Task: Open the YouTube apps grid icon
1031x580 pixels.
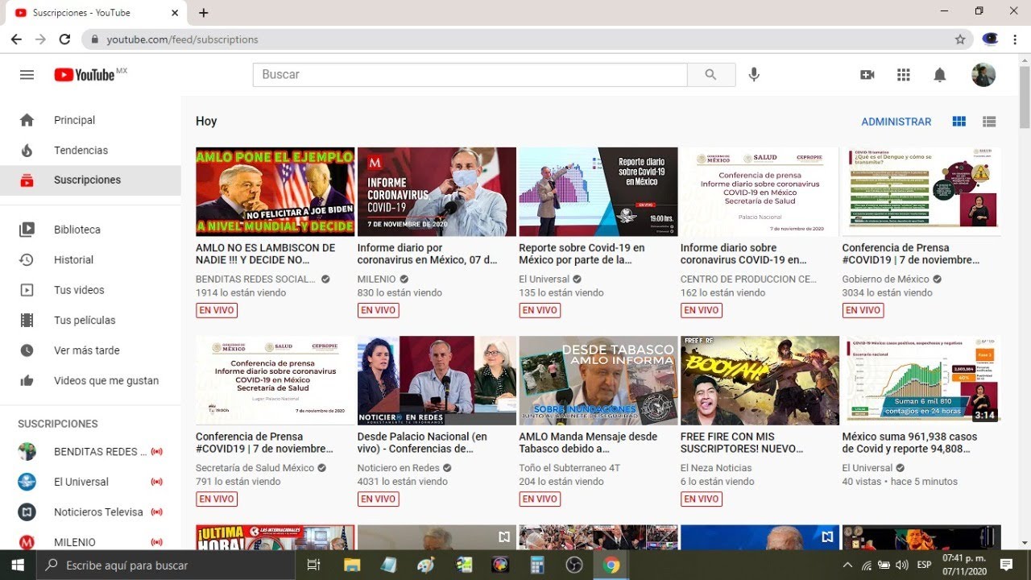Action: [904, 75]
